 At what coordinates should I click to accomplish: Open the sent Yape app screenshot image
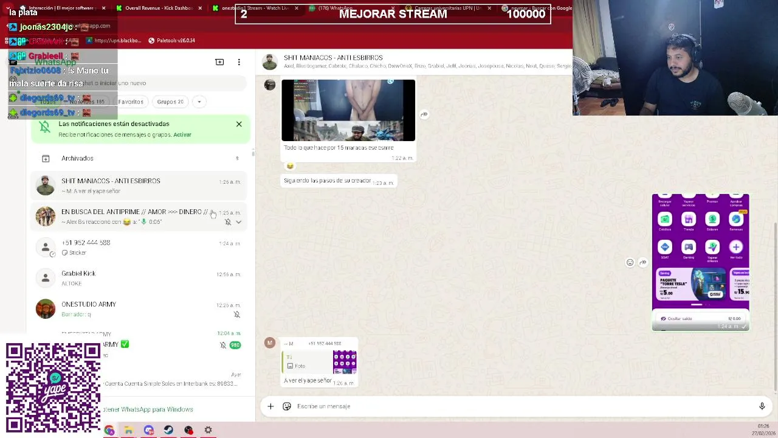click(x=700, y=262)
